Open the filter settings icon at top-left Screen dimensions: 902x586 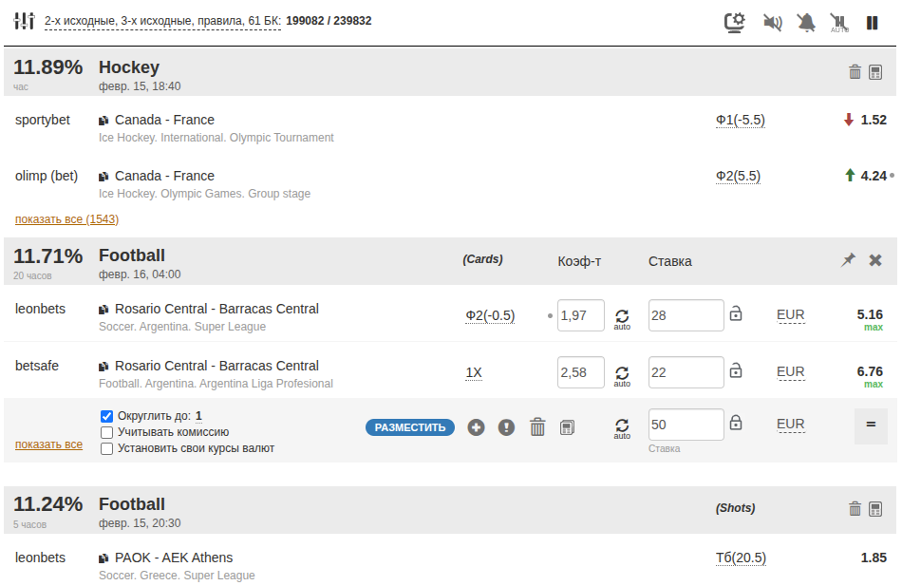click(x=24, y=21)
